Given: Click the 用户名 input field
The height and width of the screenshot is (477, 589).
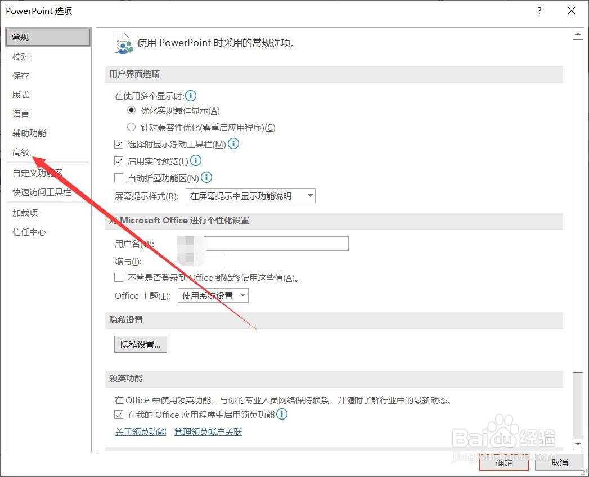Looking at the screenshot, I should [263, 244].
